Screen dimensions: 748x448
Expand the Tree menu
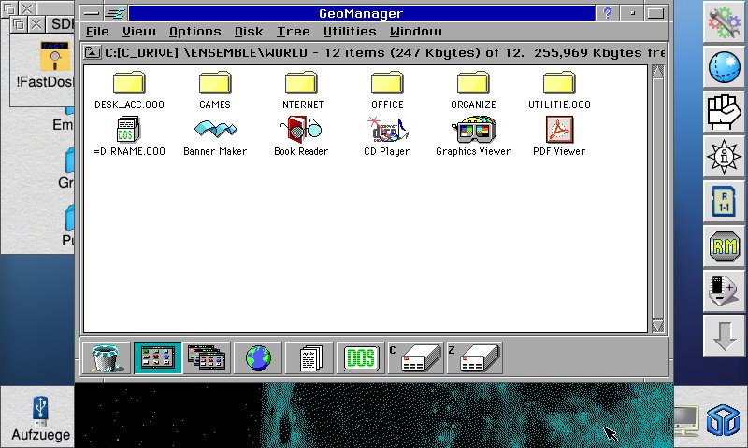(293, 32)
